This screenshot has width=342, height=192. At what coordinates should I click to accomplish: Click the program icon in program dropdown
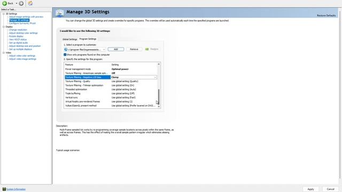pos(66,50)
